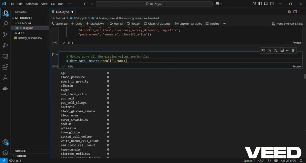Open errors and warnings in status bar
The height and width of the screenshot is (163, 306).
[x=15, y=161]
